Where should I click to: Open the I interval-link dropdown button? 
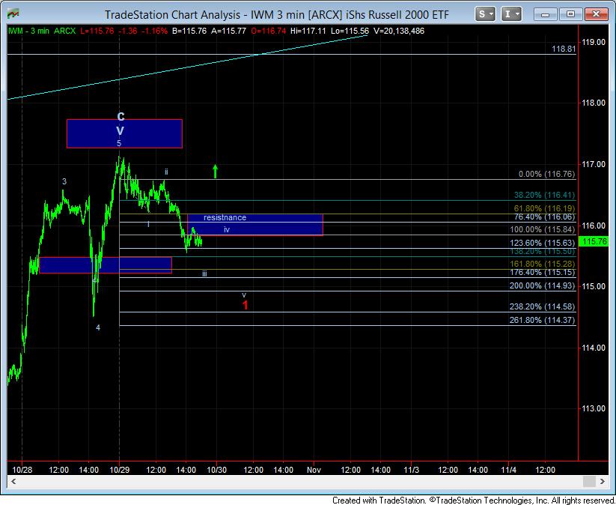pos(511,14)
